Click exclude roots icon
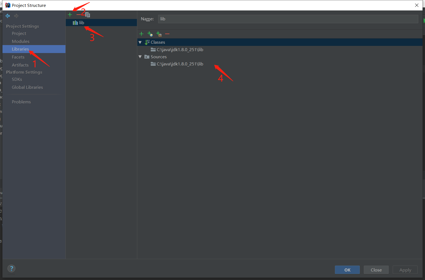425x280 pixels. 159,34
